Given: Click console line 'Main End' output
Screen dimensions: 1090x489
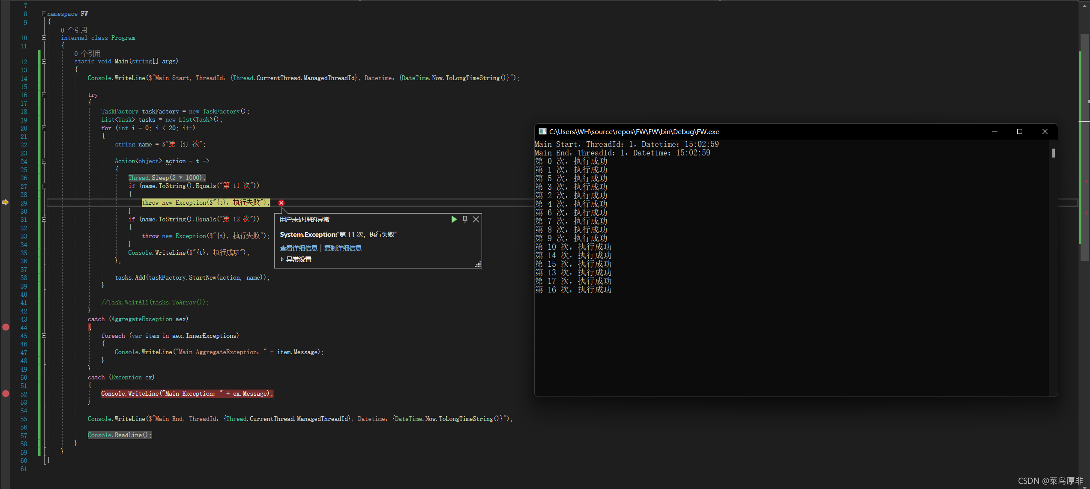Looking at the screenshot, I should coord(622,153).
